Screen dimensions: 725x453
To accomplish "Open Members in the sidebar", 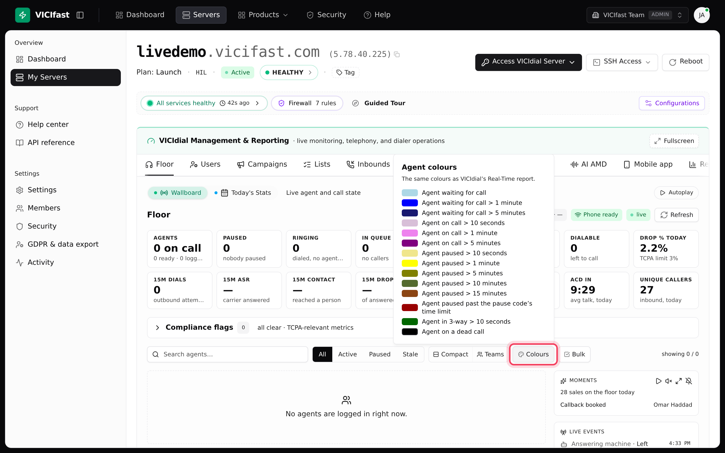I will click(66, 208).
